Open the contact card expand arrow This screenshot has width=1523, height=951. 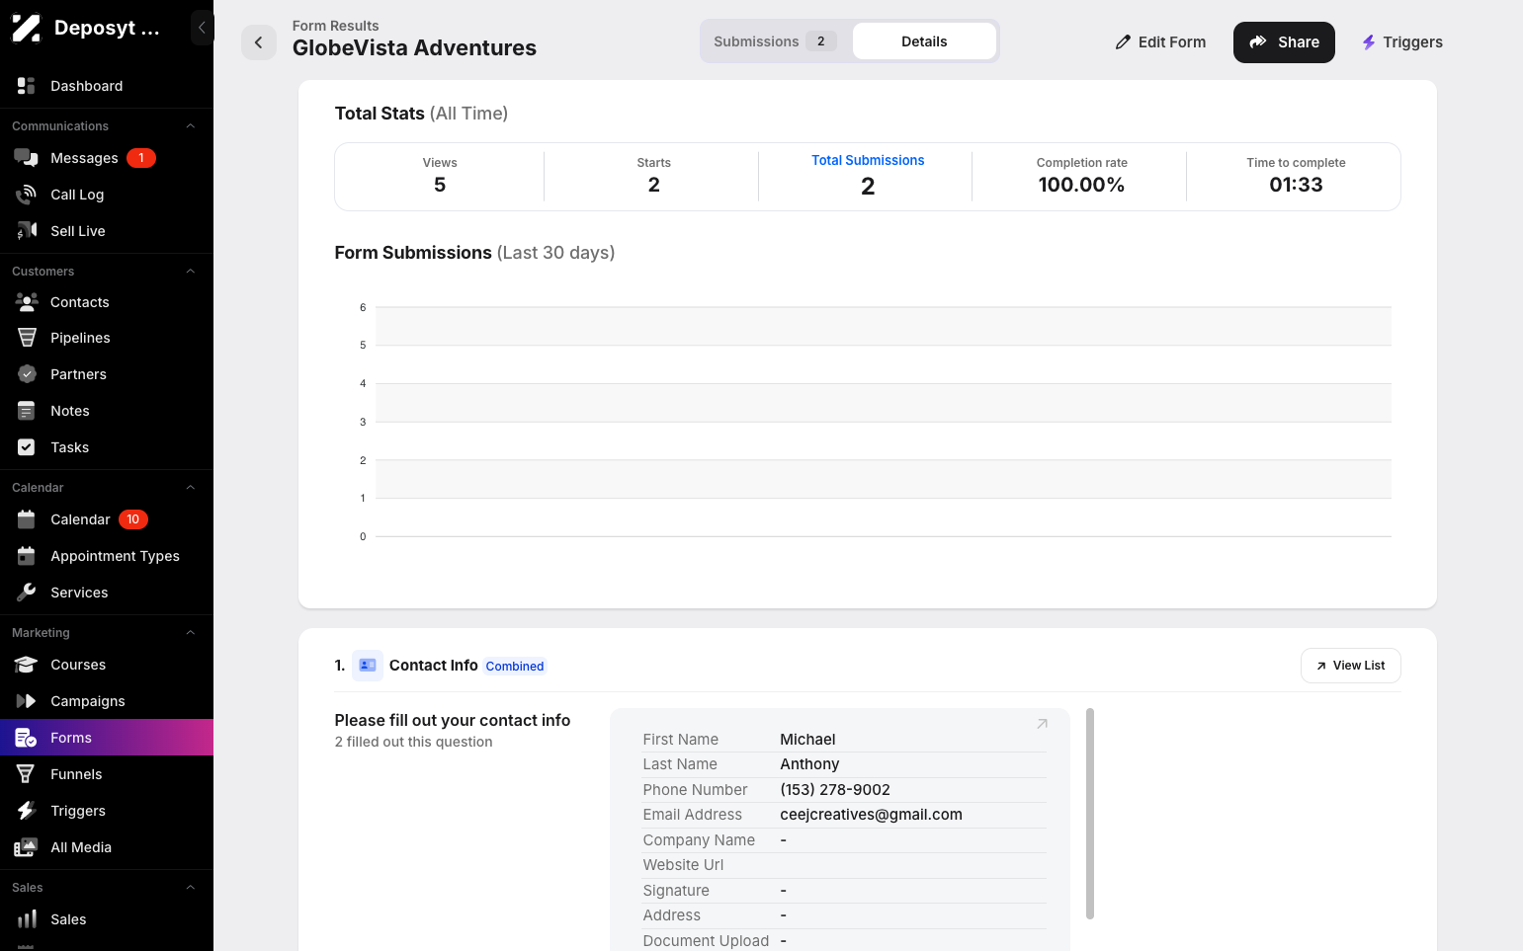click(x=1042, y=724)
